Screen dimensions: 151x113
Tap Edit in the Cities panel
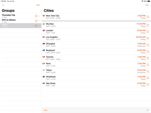(147, 5)
